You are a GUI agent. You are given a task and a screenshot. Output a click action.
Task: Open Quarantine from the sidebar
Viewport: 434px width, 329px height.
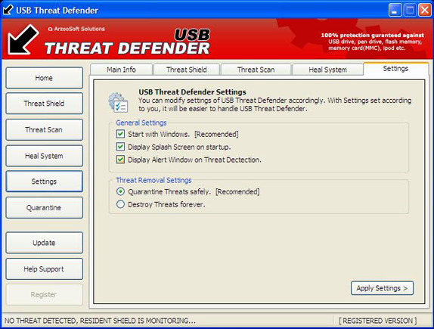tap(45, 208)
